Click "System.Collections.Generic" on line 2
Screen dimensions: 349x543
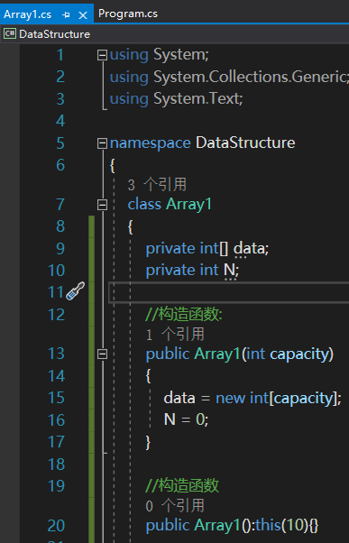[250, 77]
